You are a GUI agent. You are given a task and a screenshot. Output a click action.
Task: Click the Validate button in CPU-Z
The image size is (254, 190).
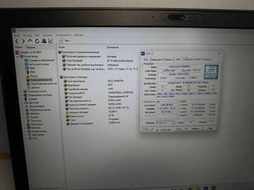coord(195,129)
